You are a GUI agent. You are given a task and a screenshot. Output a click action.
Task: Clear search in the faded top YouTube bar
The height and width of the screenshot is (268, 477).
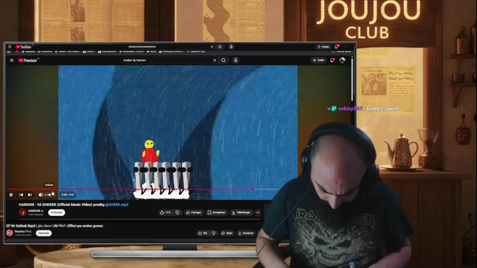point(212,47)
